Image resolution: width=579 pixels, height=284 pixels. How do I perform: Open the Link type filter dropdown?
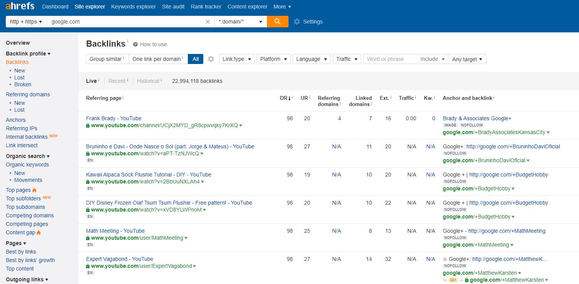pyautogui.click(x=237, y=59)
